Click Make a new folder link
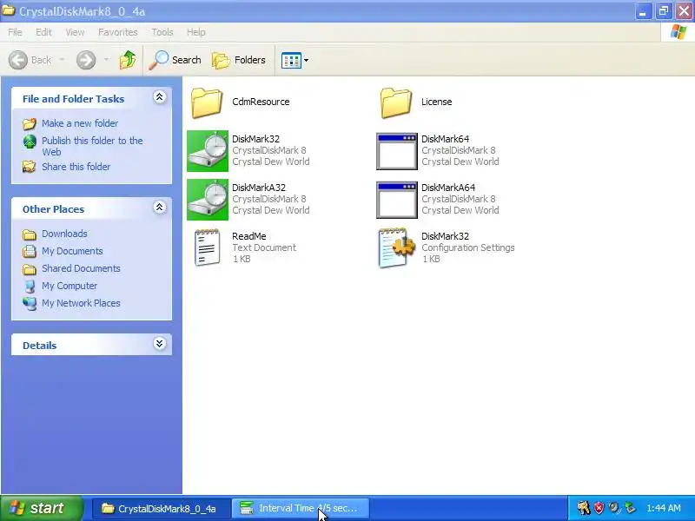Image resolution: width=695 pixels, height=521 pixels. pyautogui.click(x=80, y=123)
